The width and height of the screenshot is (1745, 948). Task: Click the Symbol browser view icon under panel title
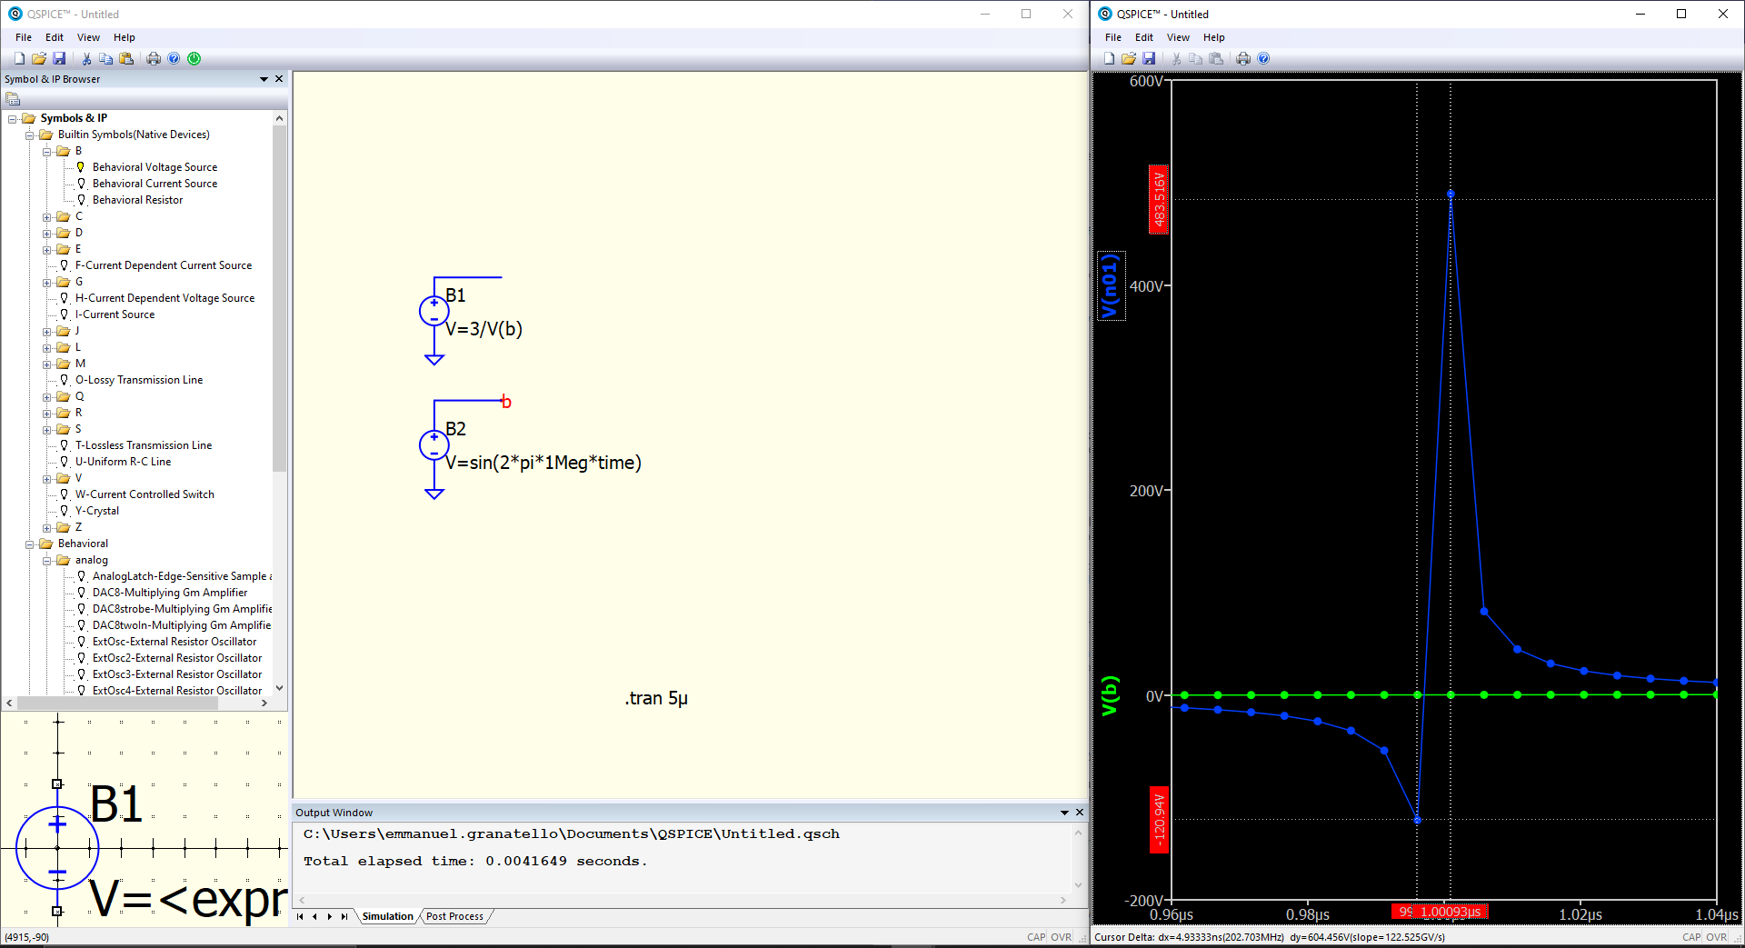13,98
